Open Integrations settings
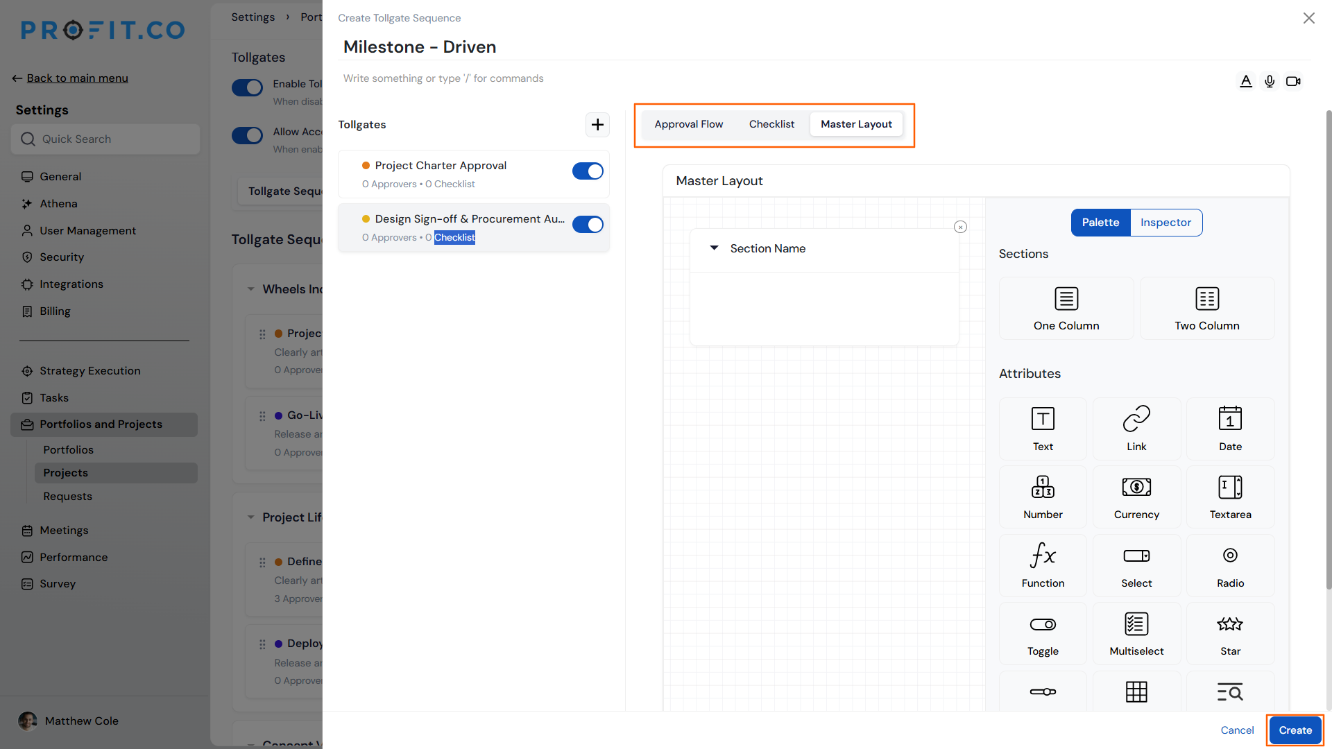Image resolution: width=1332 pixels, height=749 pixels. pos(71,284)
